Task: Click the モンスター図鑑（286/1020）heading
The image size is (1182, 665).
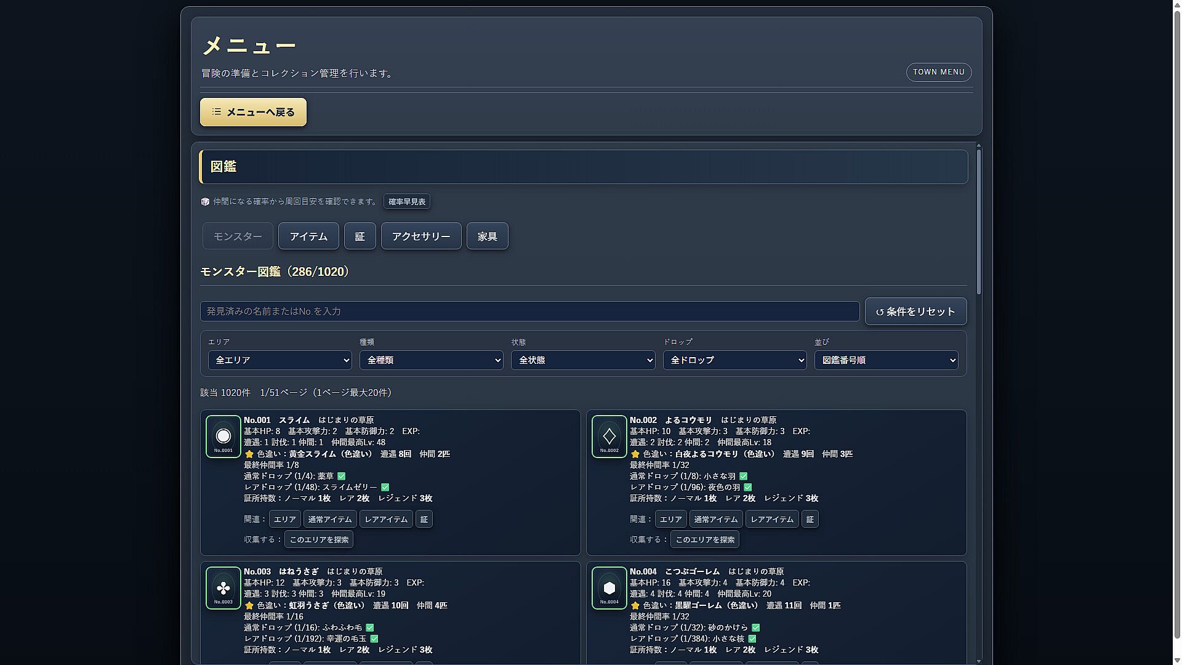Action: pos(275,272)
